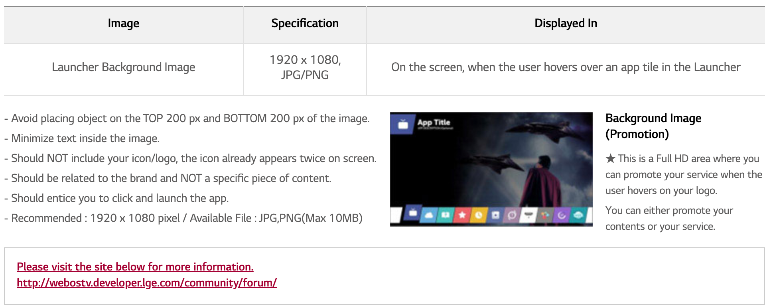Click the yellow clock launcher tile

[x=479, y=215]
